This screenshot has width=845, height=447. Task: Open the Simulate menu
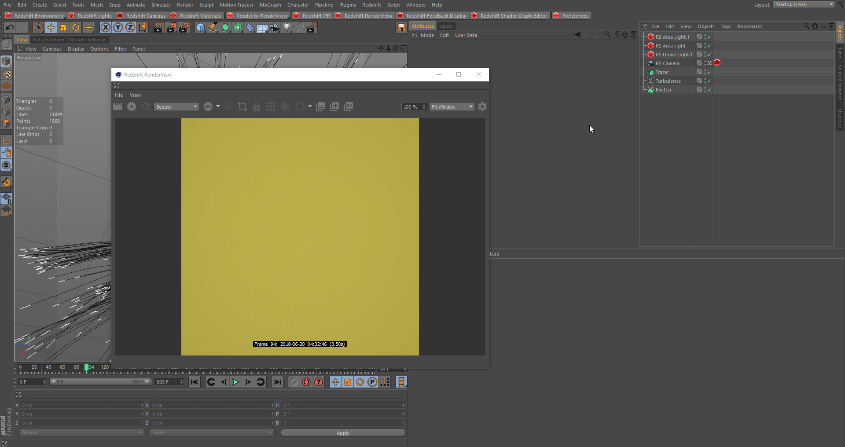(x=161, y=5)
